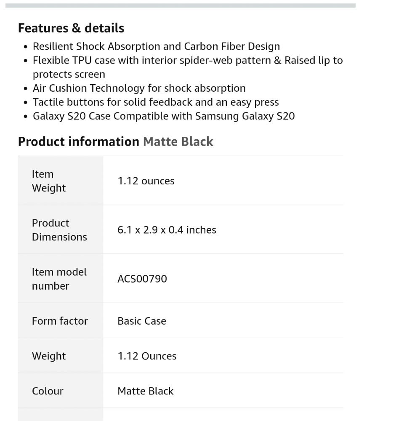
Task: Click the "Basic Case" value
Action: coord(141,321)
